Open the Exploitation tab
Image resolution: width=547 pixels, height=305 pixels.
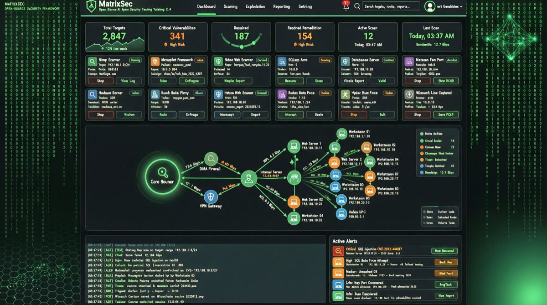coord(255,6)
